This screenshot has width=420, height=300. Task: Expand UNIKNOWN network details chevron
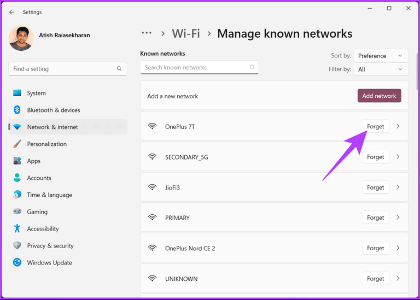tap(398, 279)
